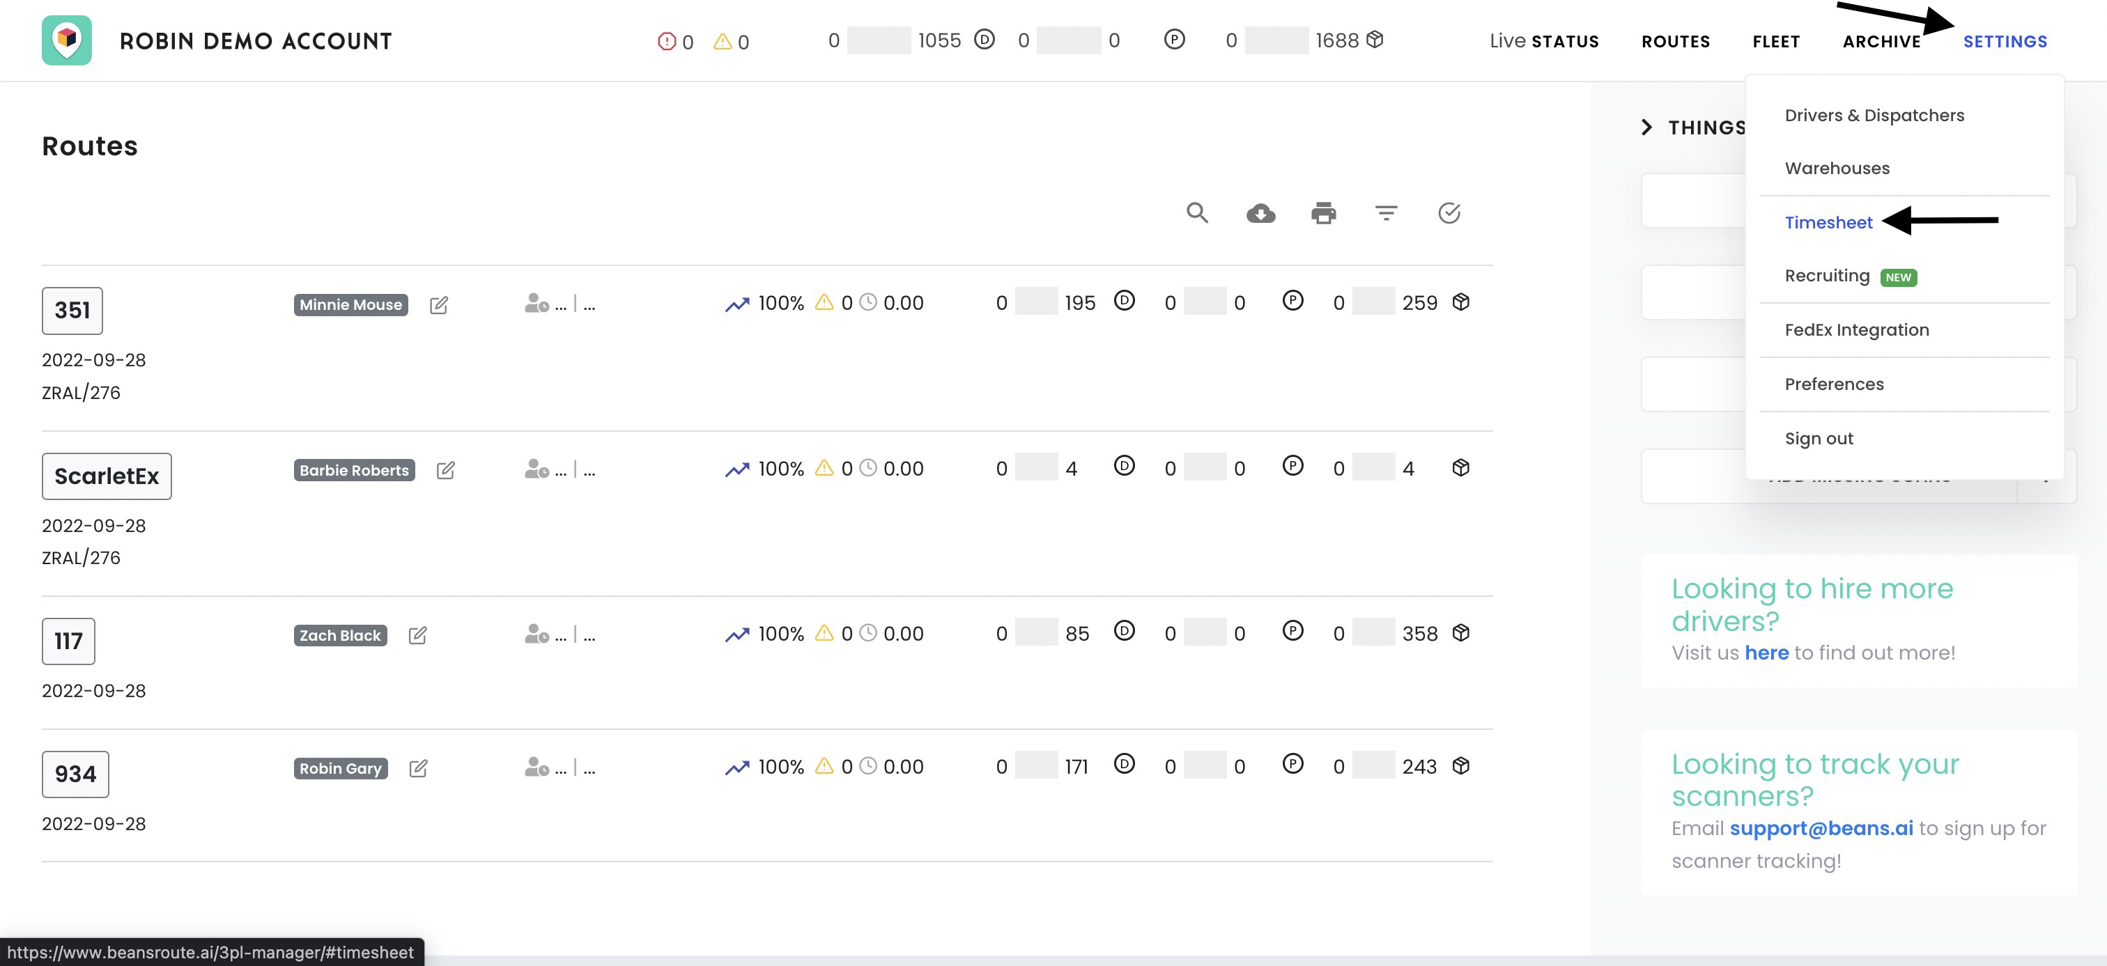
Task: Expand the Things sidebar chevron
Action: tap(1646, 127)
